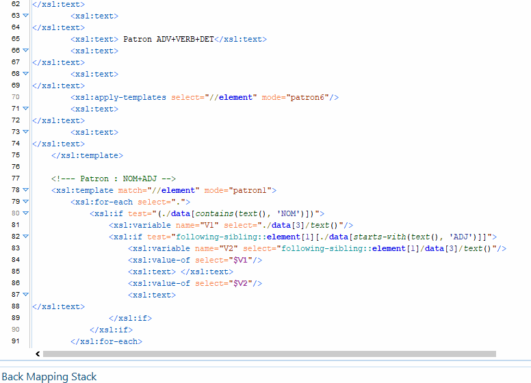Collapse the fold arrow on line 66
531x383 pixels.
25,51
